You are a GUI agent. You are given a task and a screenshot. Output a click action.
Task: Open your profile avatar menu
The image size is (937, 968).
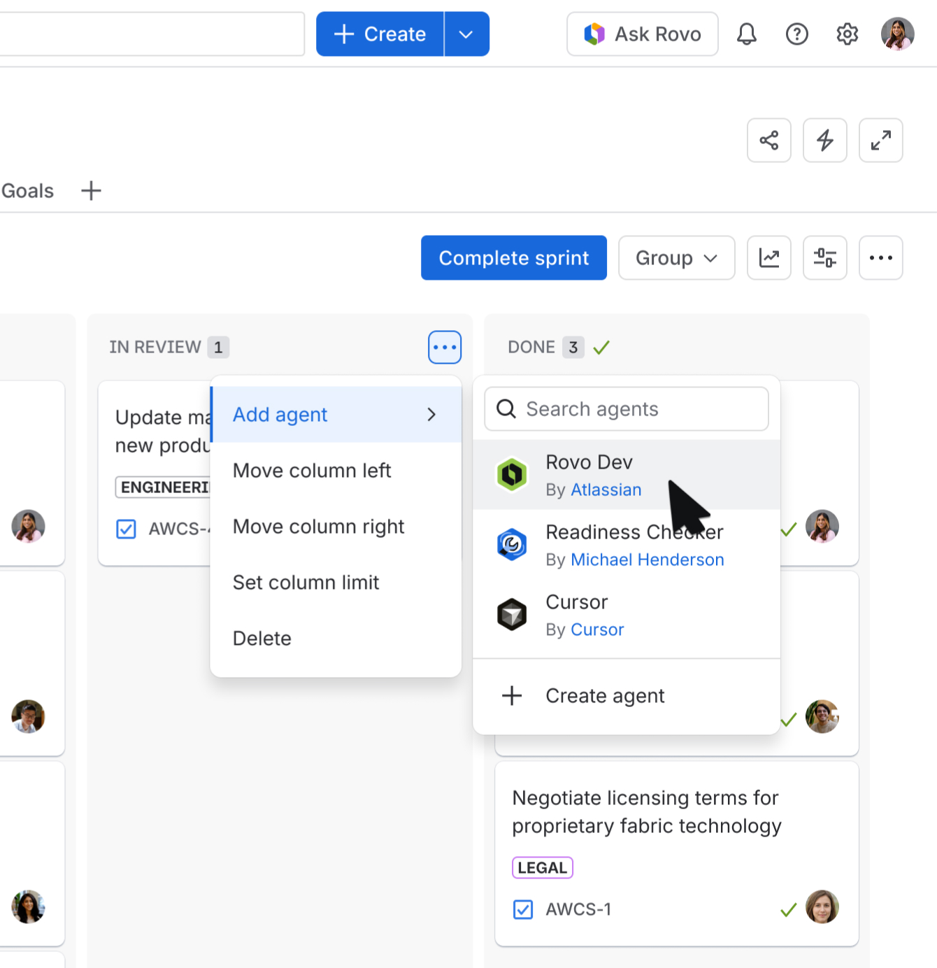tap(898, 34)
